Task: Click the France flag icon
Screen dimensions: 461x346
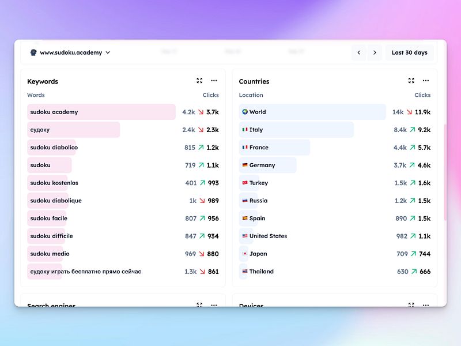Action: tap(245, 147)
